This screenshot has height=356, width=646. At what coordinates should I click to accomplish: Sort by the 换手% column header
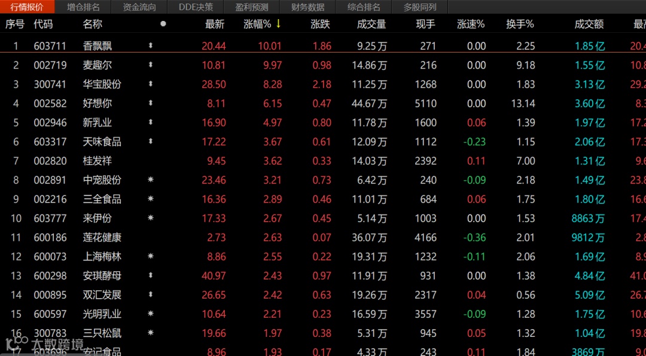pos(520,24)
